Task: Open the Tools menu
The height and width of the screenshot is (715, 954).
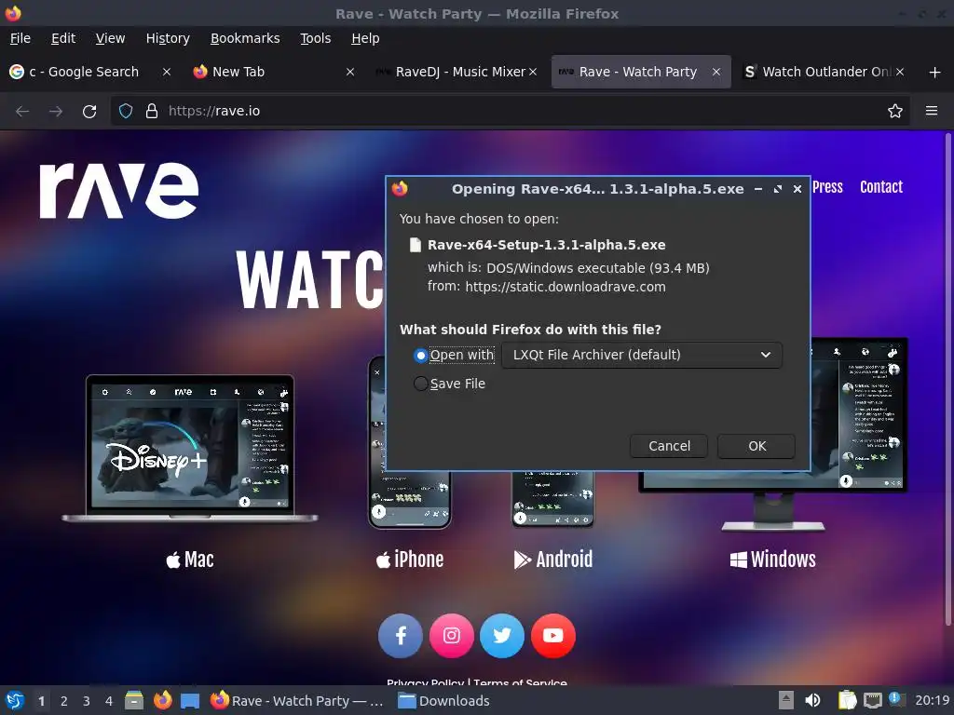Action: click(x=315, y=38)
